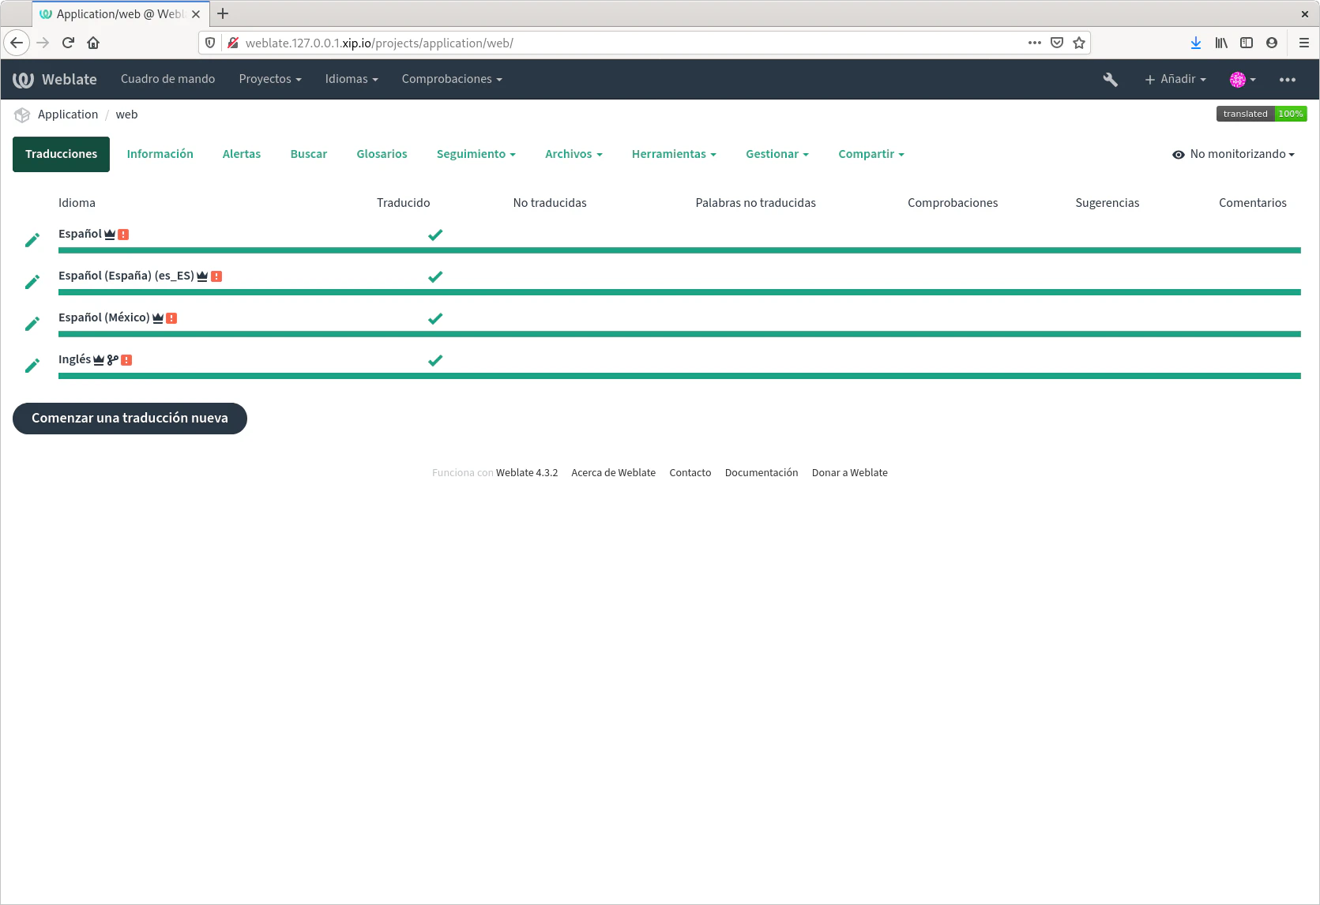1320x905 pixels.
Task: Click Comenzar una traducción nueva button
Action: coord(130,419)
